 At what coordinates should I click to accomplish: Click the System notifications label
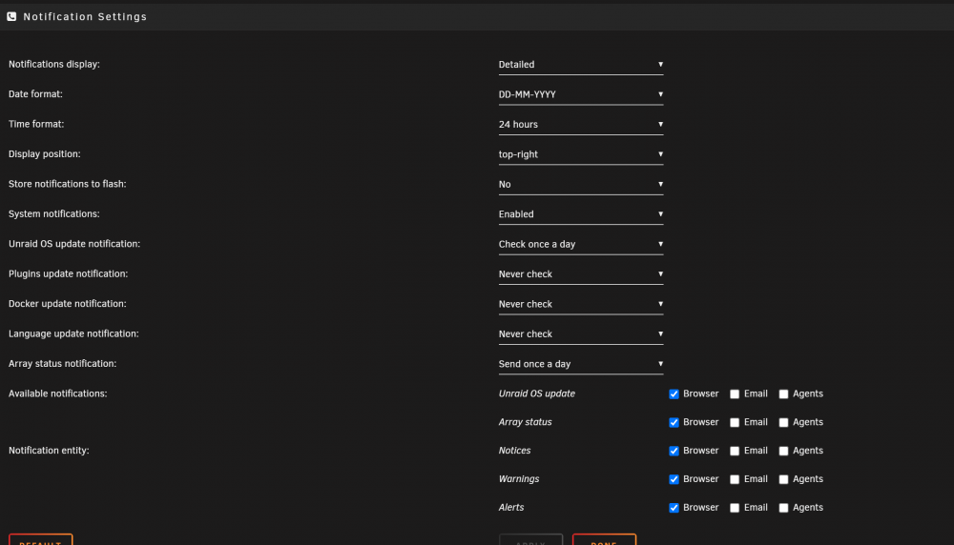(x=54, y=213)
